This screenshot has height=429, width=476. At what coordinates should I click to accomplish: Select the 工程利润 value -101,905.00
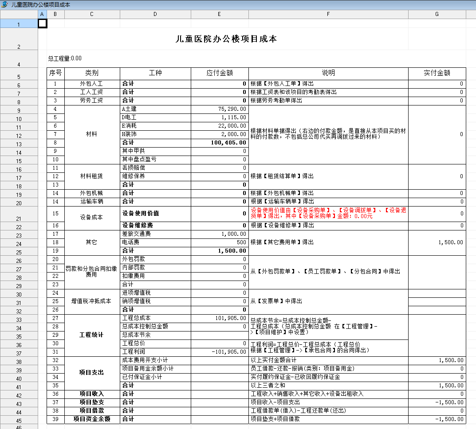(220, 352)
